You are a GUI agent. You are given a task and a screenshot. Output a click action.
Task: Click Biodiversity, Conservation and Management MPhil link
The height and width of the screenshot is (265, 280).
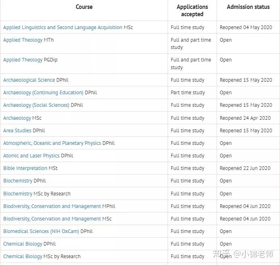coord(52,206)
